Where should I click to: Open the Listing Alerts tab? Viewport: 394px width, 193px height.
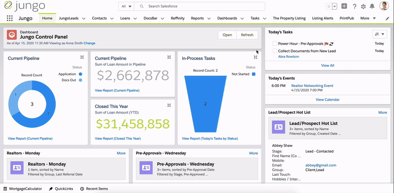[323, 18]
